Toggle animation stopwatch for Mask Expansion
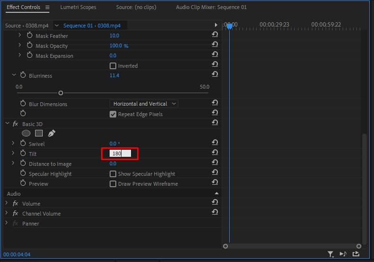374x262 pixels. pos(29,55)
